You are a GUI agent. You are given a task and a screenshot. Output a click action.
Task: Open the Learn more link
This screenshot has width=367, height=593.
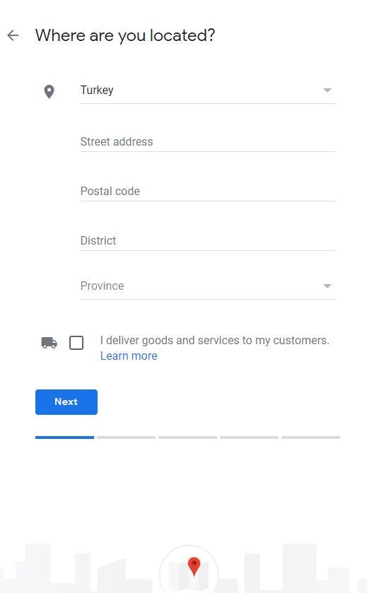[129, 356]
